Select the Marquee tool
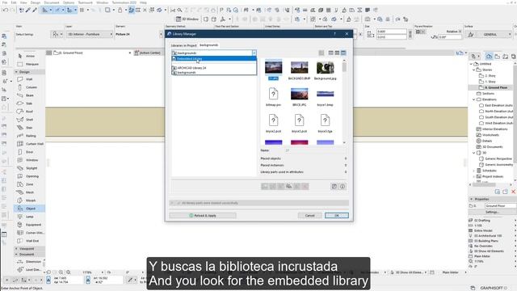The height and width of the screenshot is (291, 517). point(30,64)
